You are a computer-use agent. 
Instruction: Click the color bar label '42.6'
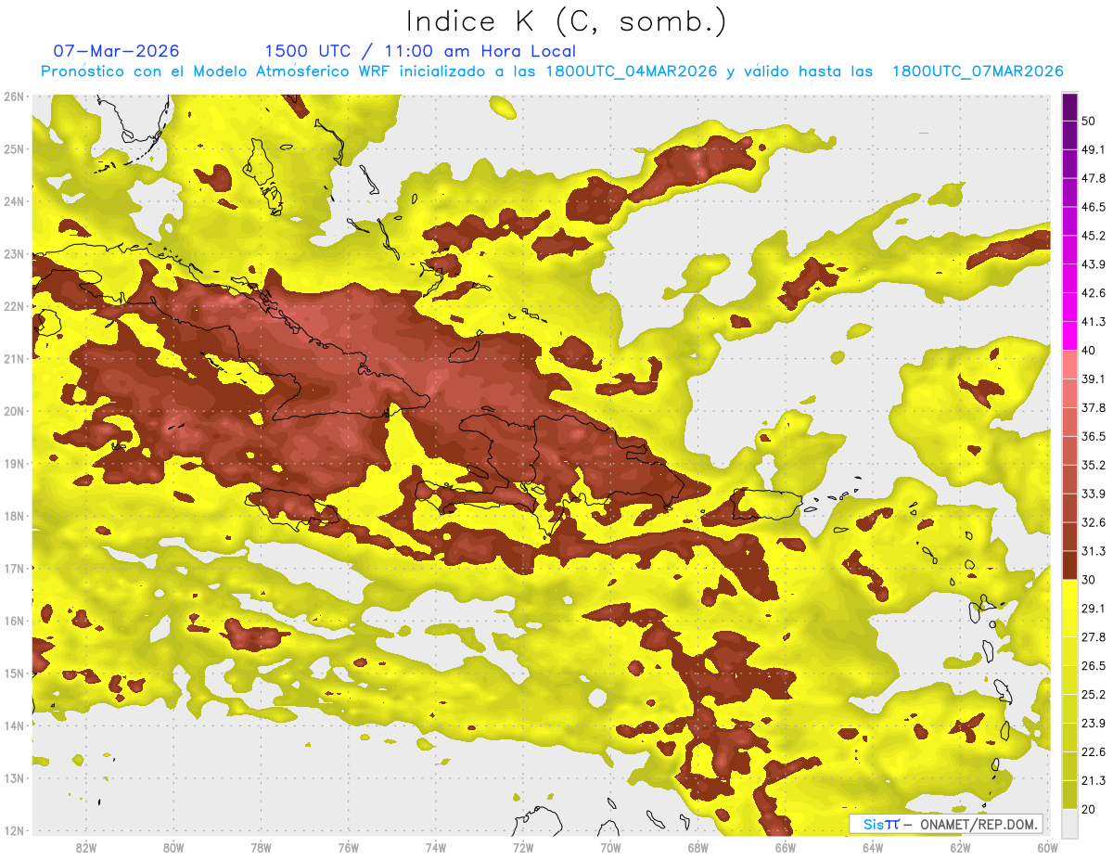[x=1094, y=293]
